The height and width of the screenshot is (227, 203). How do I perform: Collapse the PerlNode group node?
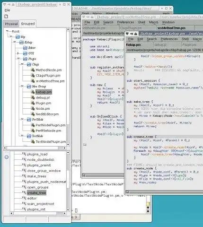click(22, 119)
